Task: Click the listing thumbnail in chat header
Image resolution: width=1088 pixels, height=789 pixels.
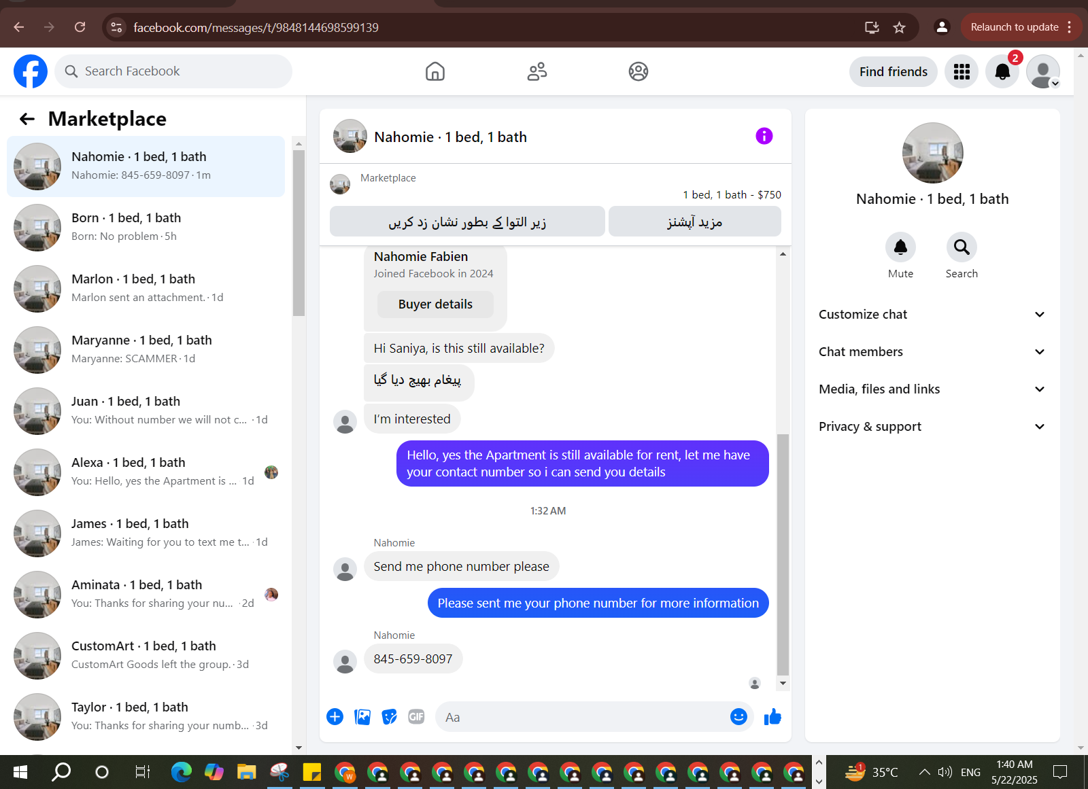Action: (350, 136)
